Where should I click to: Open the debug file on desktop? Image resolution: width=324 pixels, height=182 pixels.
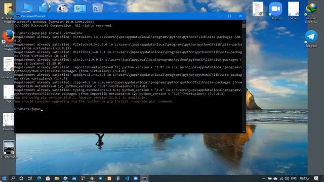pos(293,11)
